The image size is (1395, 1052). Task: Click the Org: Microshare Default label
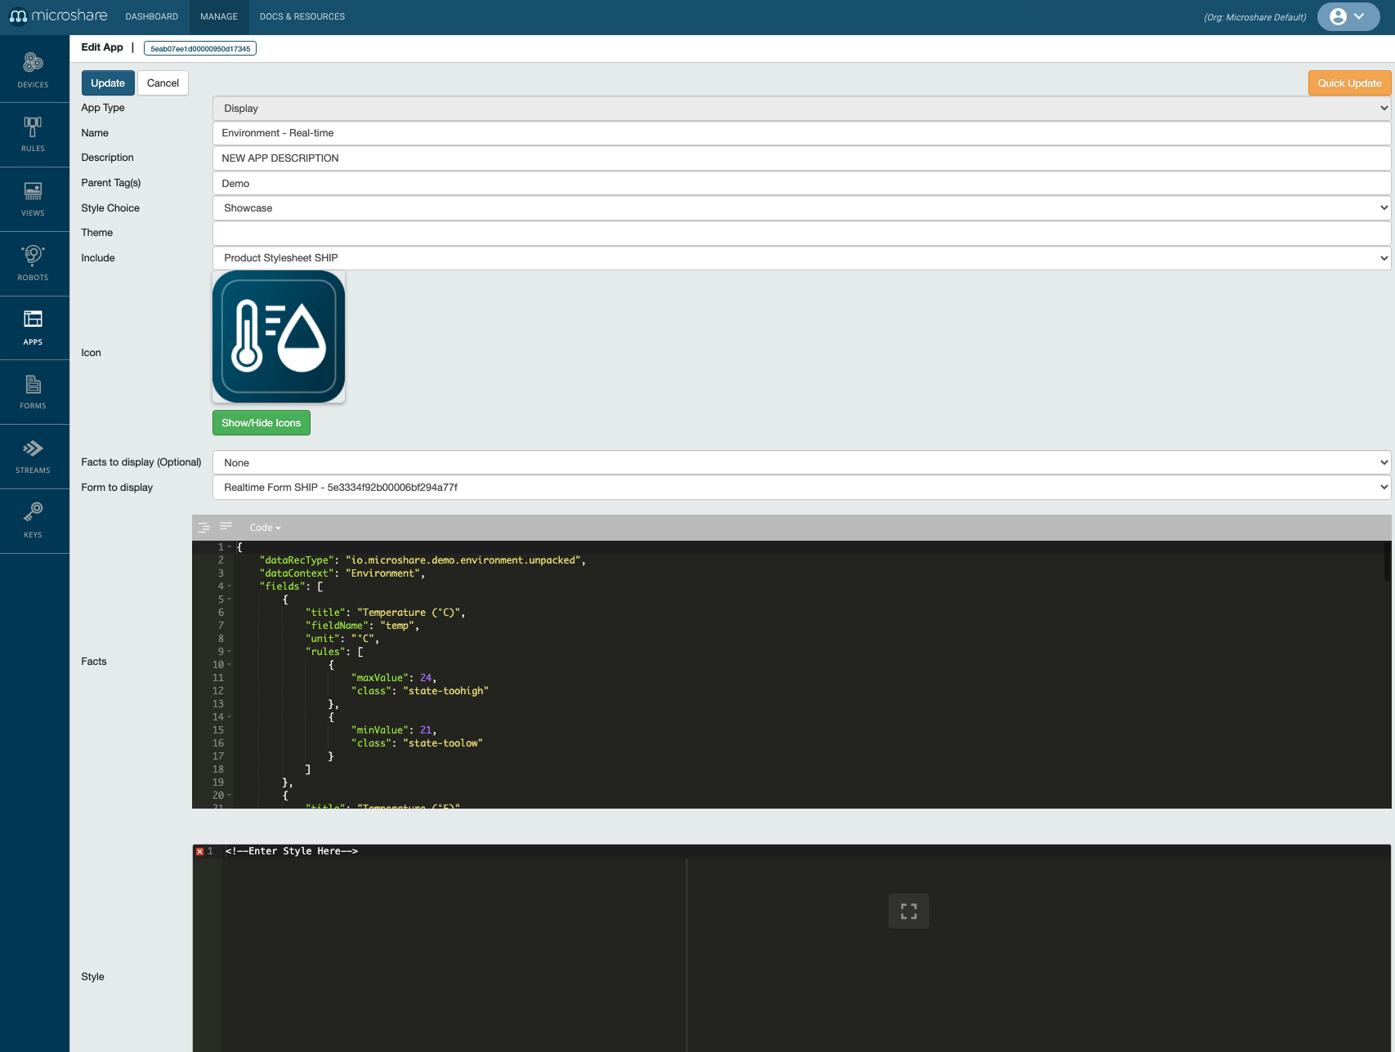point(1254,17)
